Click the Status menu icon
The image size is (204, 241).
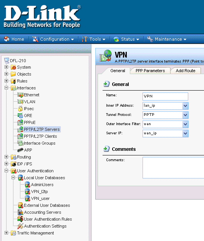[x=116, y=39]
